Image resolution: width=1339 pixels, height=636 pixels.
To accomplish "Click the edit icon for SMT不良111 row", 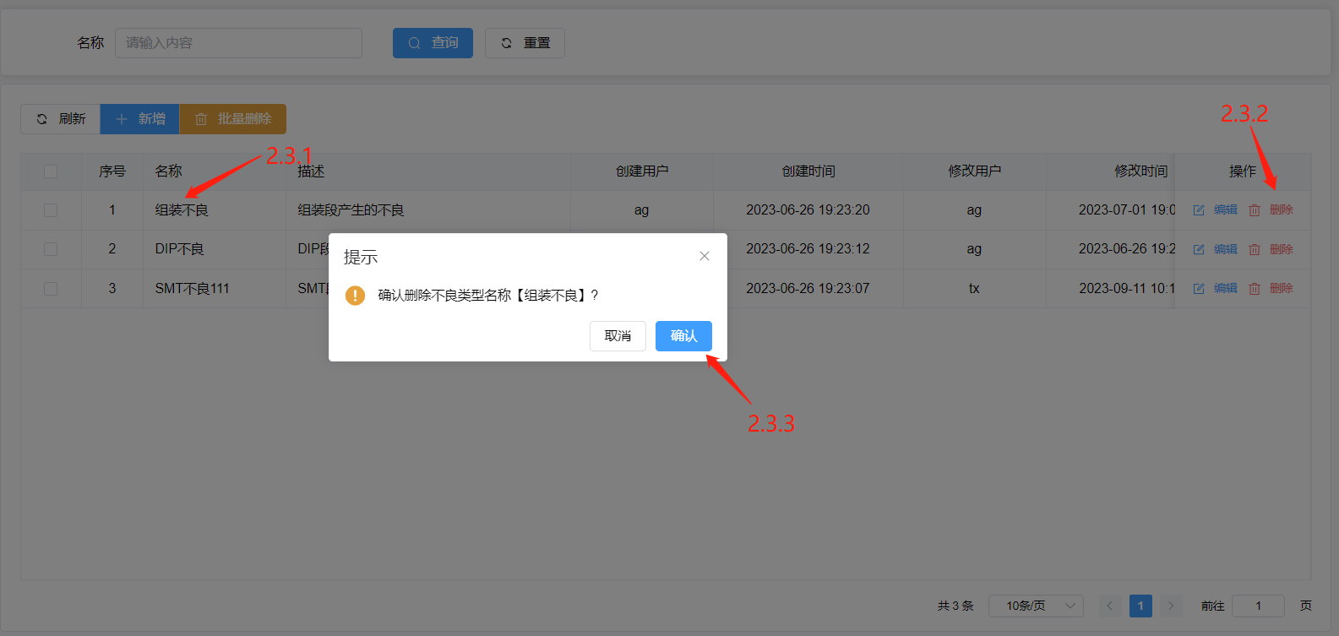I will pyautogui.click(x=1199, y=289).
